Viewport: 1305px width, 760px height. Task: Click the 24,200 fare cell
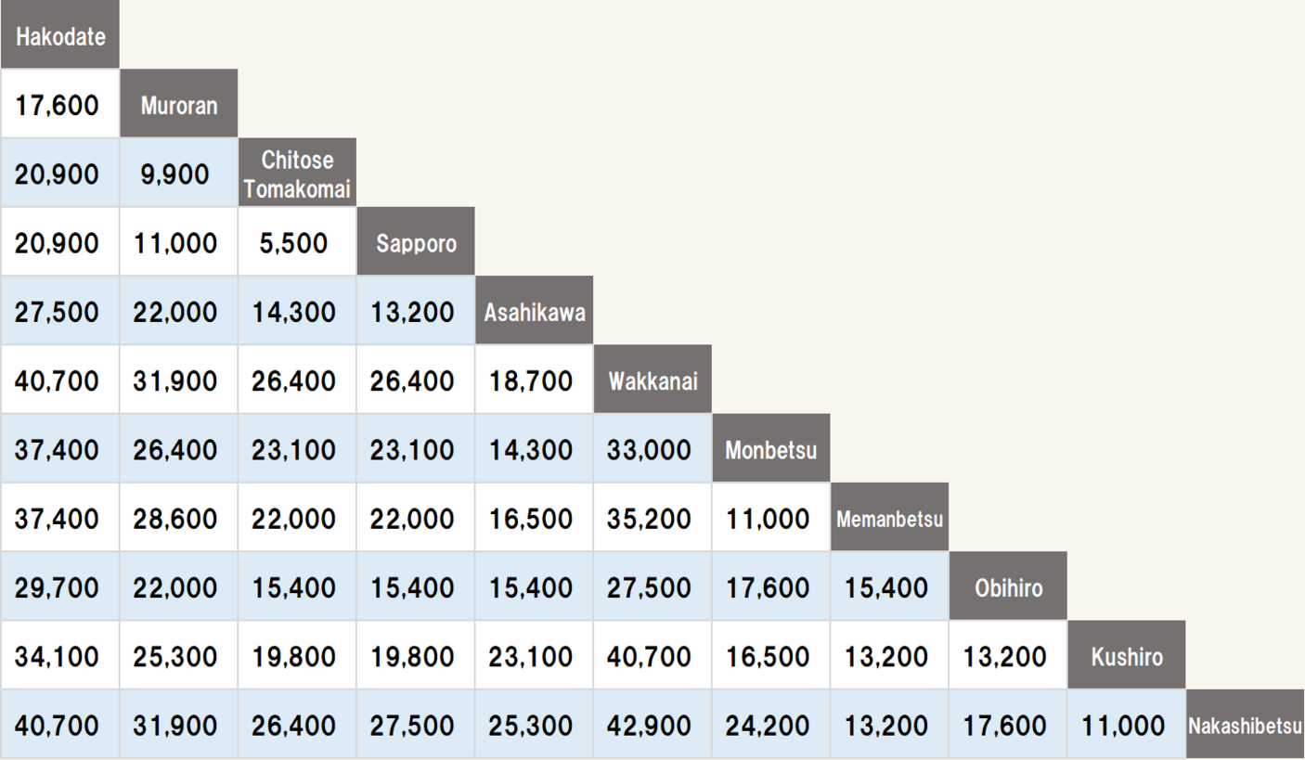(768, 726)
